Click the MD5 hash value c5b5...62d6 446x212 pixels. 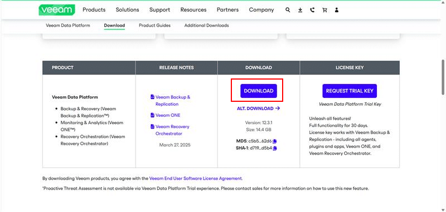click(x=260, y=141)
